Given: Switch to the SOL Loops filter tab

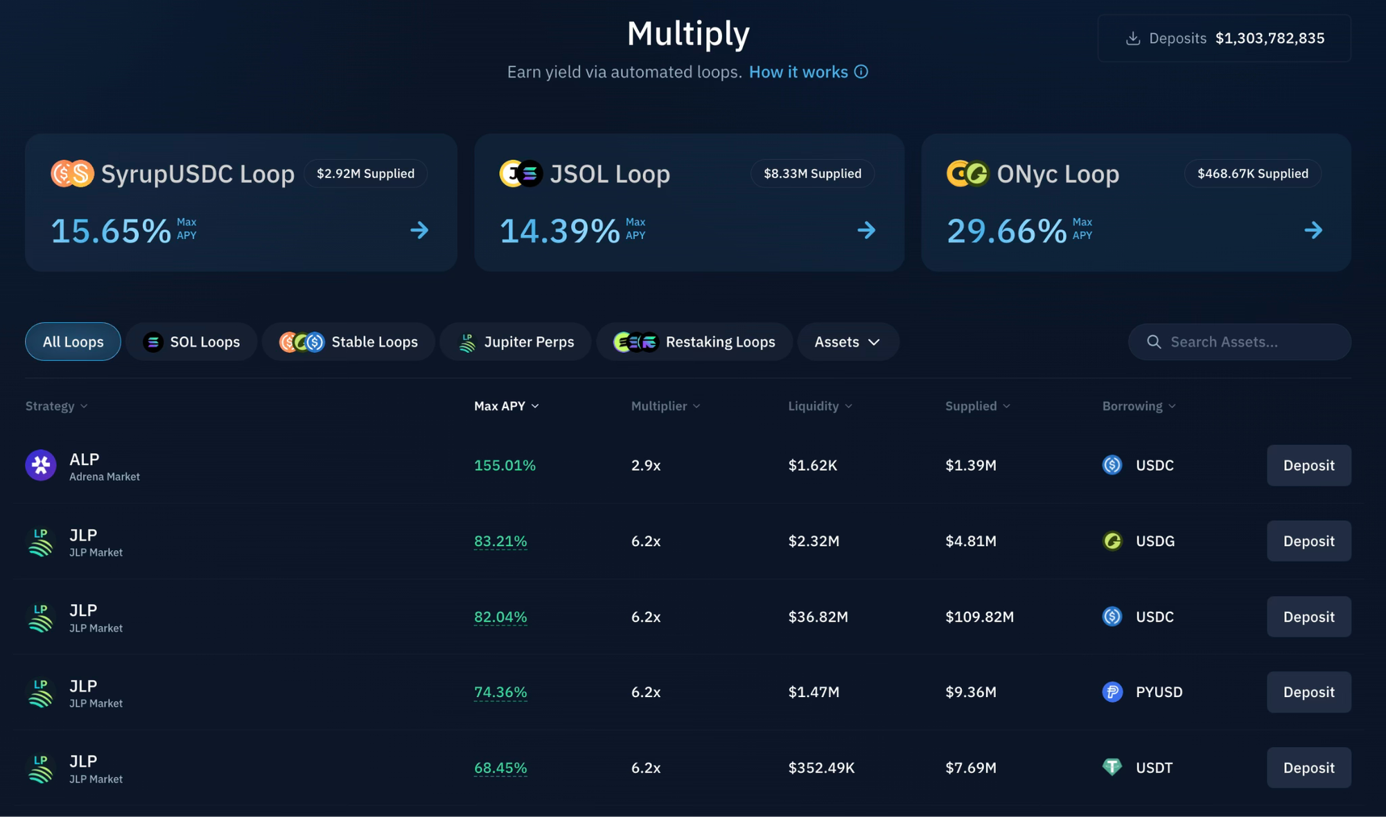Looking at the screenshot, I should pos(191,342).
